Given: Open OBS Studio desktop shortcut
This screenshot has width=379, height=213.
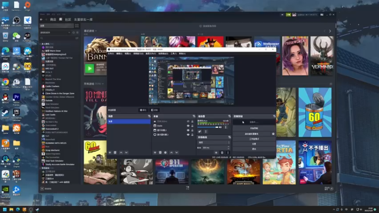Looking at the screenshot, I should click(x=17, y=21).
